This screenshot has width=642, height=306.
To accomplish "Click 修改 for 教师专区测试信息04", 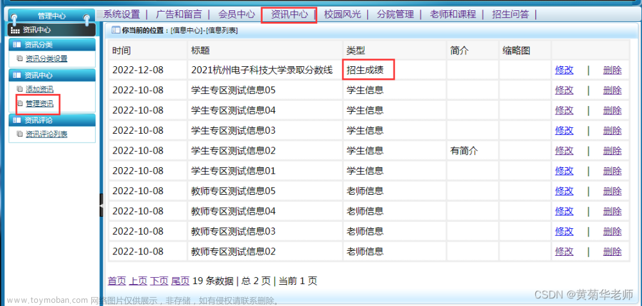I will point(564,212).
